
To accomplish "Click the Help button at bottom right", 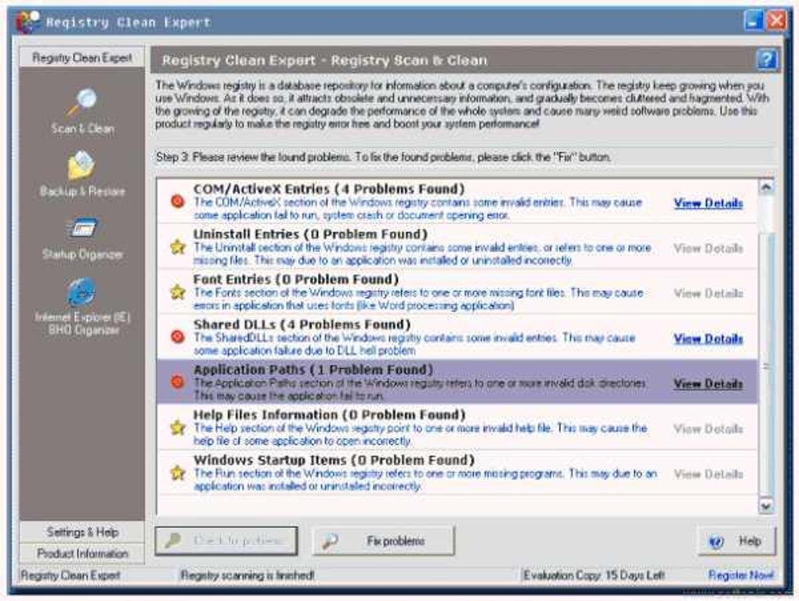I will (736, 541).
